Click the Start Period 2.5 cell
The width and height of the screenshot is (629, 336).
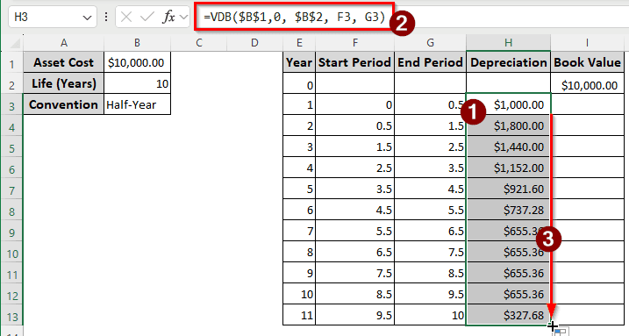tap(355, 168)
